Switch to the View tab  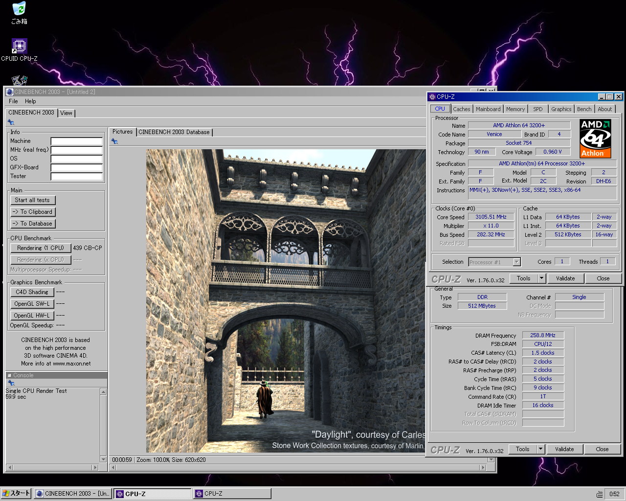coord(67,113)
